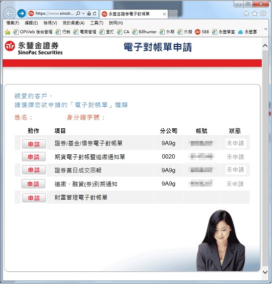Open the 檢視(V) menu
The width and height of the screenshot is (272, 284).
click(50, 23)
